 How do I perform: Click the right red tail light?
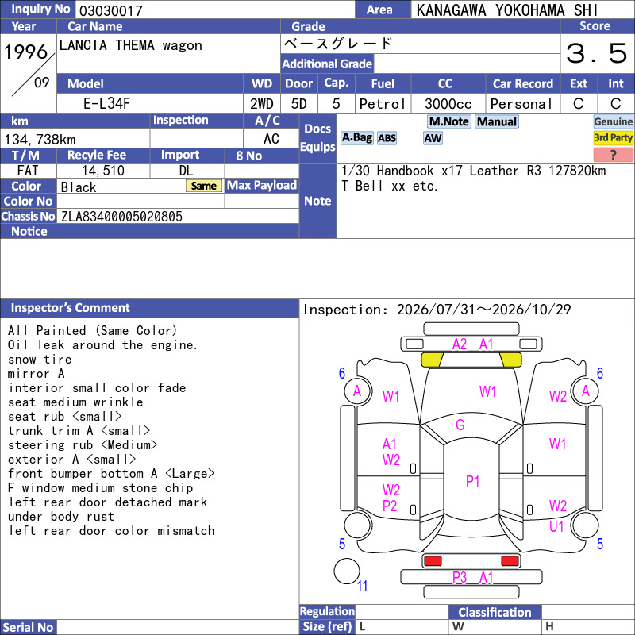510,561
